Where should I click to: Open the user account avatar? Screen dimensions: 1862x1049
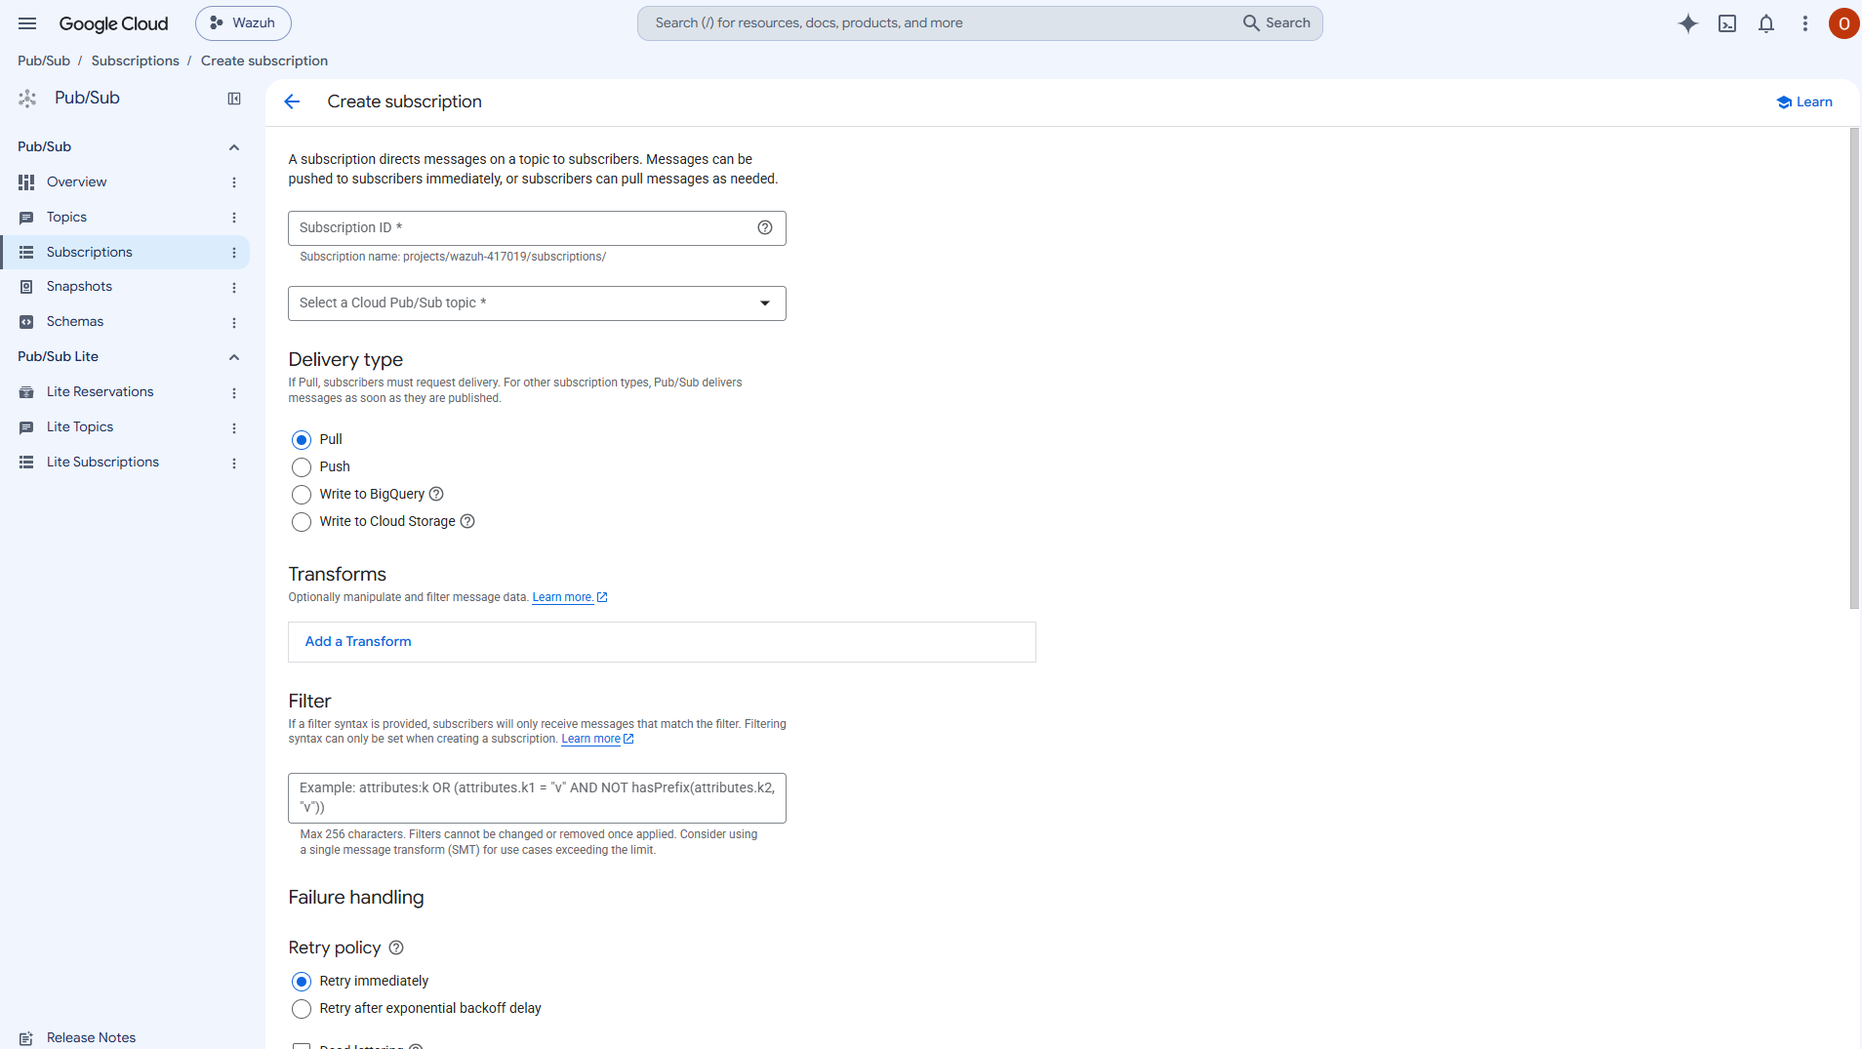[1843, 23]
